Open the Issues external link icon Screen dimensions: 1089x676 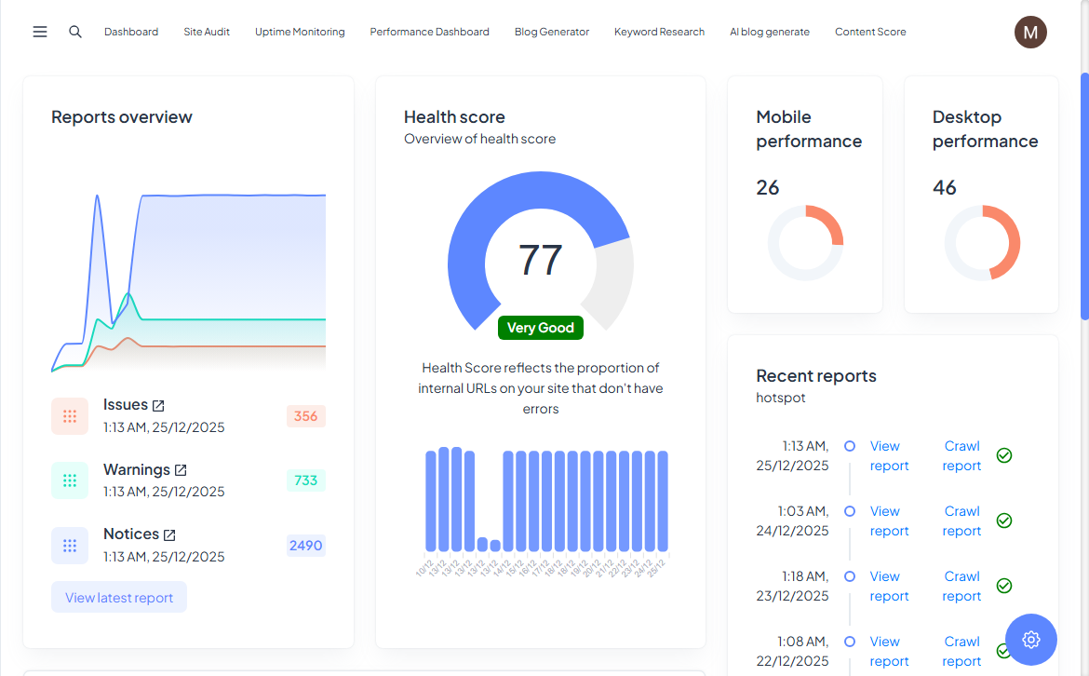158,406
